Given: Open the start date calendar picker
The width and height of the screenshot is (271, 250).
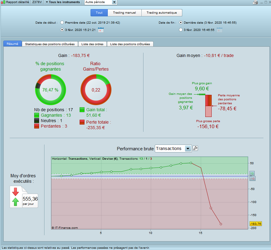Looking at the screenshot, I should 101,30.
